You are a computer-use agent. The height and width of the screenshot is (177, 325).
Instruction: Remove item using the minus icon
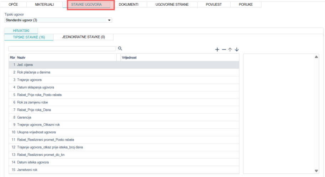coord(224,50)
